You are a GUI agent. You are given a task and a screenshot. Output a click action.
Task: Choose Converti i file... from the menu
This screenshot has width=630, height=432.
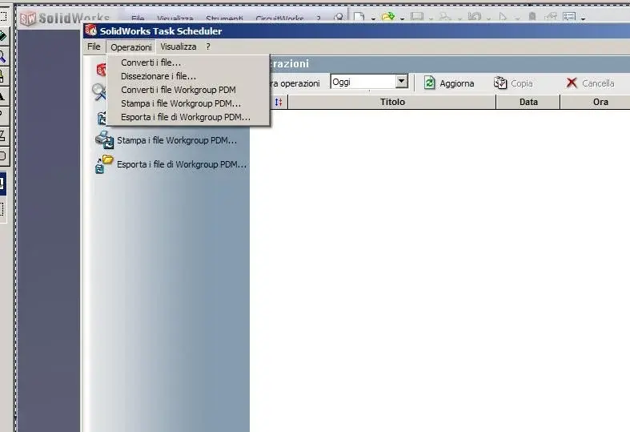(x=150, y=63)
